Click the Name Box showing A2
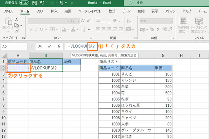 pyautogui.click(x=14, y=47)
